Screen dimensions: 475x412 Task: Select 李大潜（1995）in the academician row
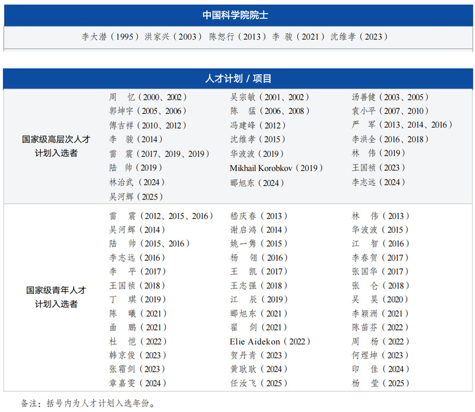(x=111, y=36)
